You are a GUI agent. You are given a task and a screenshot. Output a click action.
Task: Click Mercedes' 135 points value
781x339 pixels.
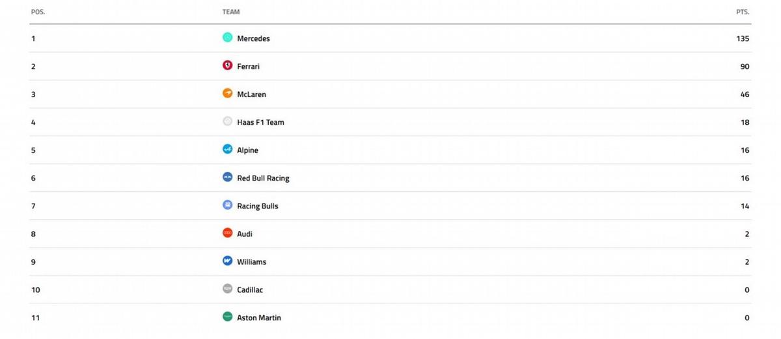coord(743,38)
